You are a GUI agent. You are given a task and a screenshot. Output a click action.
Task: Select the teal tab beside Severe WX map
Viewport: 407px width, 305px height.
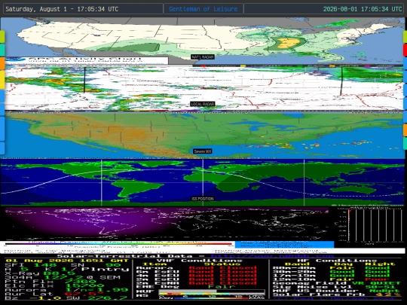pyautogui.click(x=405, y=143)
